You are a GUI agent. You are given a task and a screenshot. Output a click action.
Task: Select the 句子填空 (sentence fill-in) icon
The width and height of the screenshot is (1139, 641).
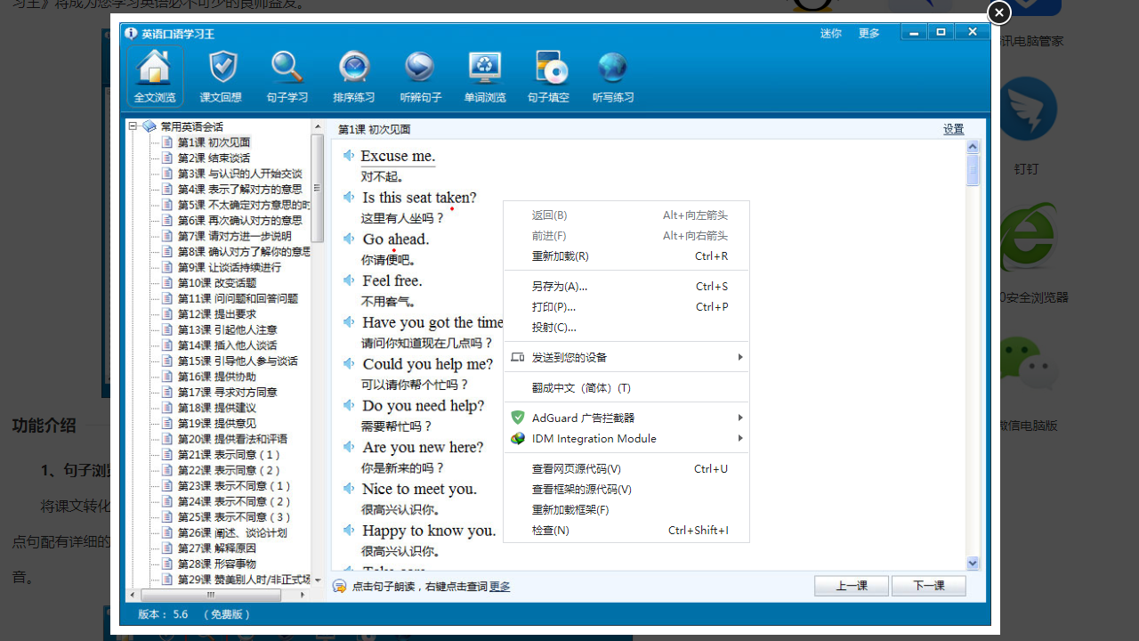point(549,76)
